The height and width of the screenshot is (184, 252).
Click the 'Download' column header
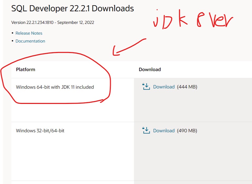click(150, 70)
